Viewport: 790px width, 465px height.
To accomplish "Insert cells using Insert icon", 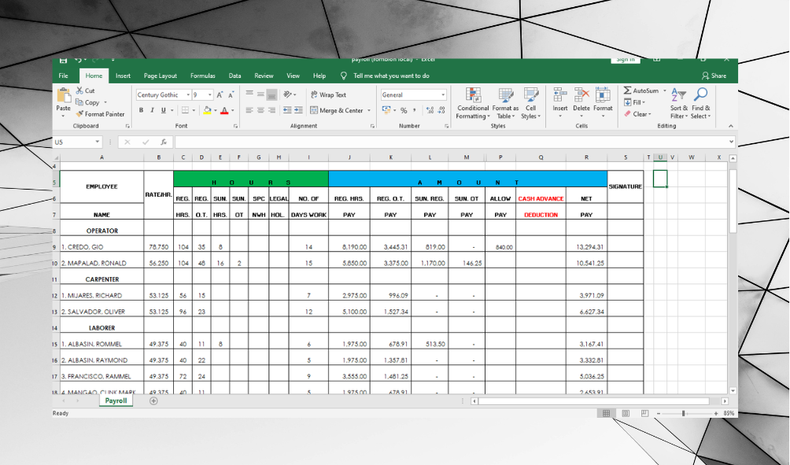I will pos(559,94).
